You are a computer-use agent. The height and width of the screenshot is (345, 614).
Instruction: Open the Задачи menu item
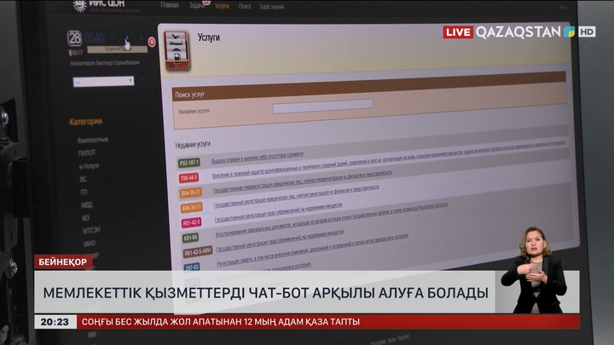click(197, 5)
